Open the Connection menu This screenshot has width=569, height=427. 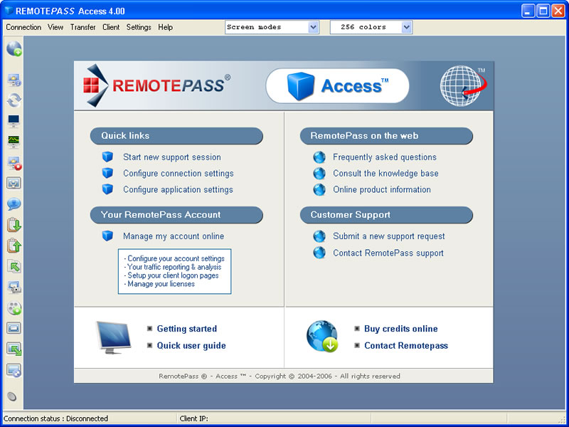[23, 27]
